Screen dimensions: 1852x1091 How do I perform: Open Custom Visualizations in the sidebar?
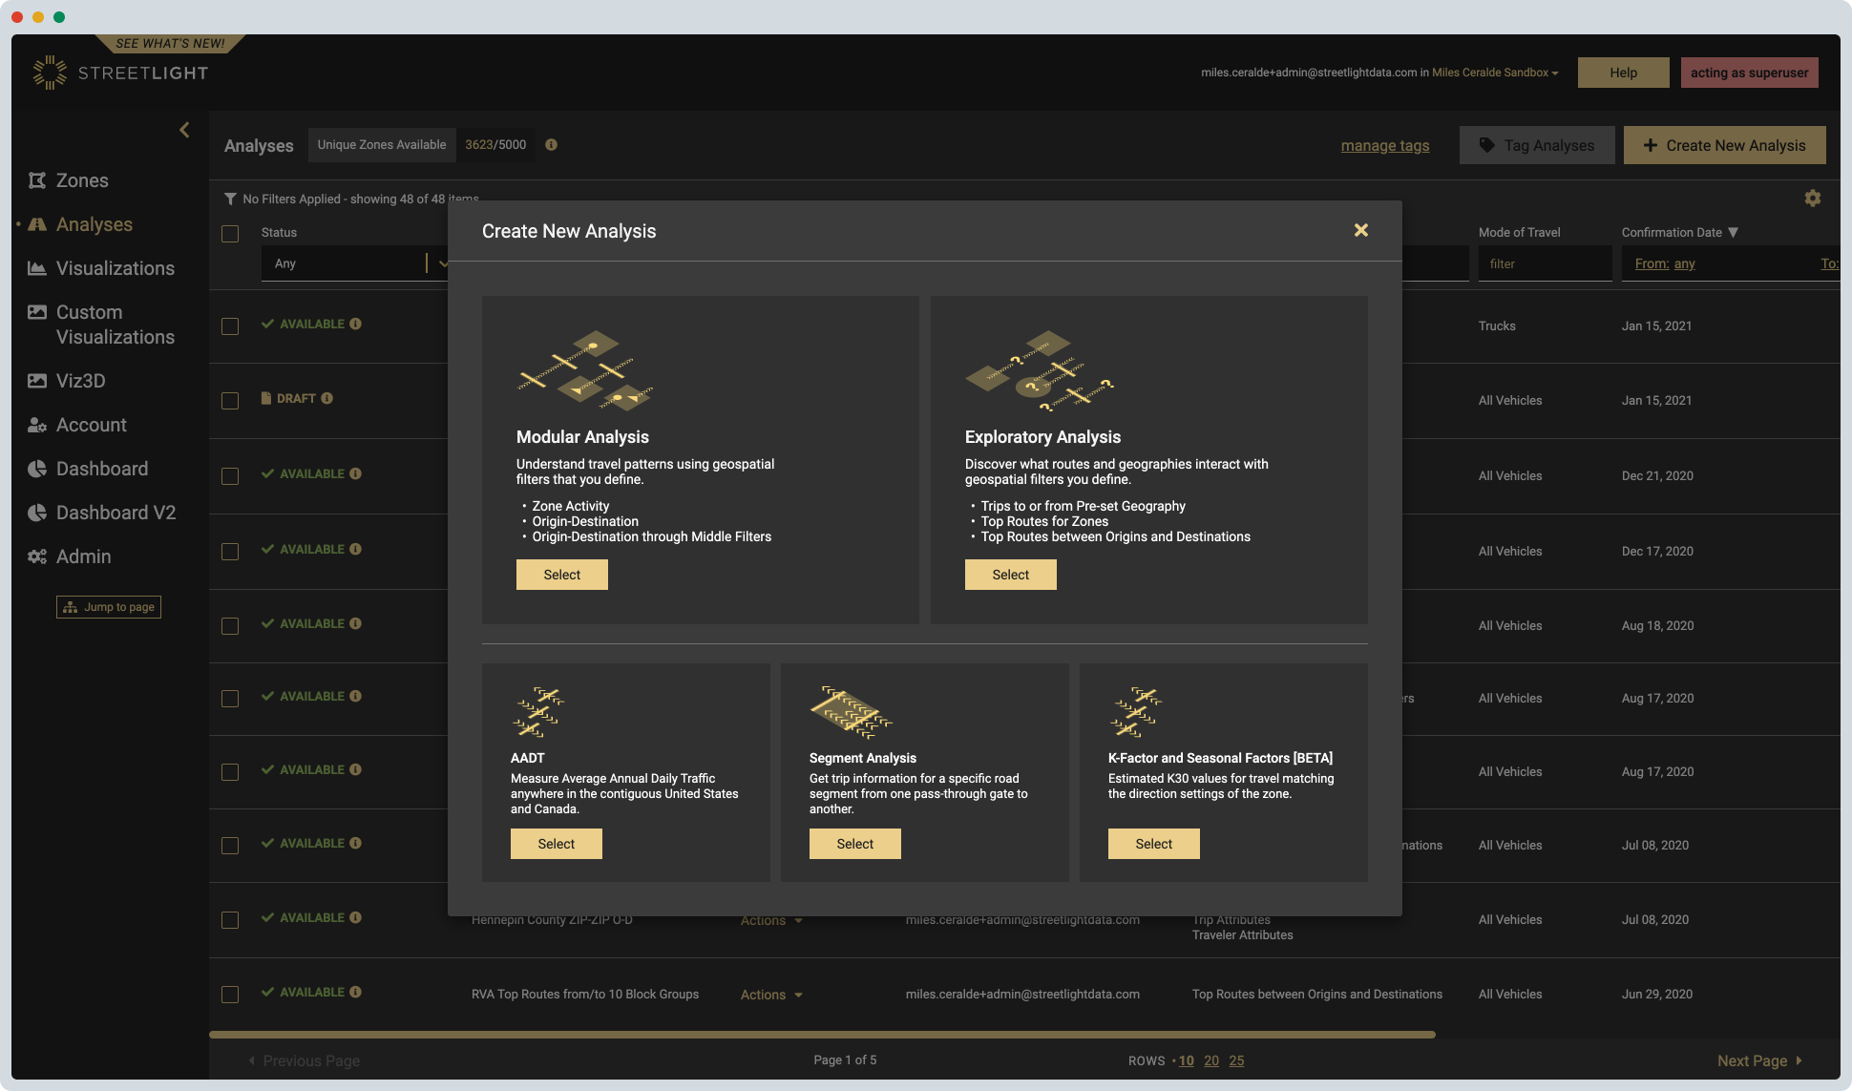tap(115, 325)
